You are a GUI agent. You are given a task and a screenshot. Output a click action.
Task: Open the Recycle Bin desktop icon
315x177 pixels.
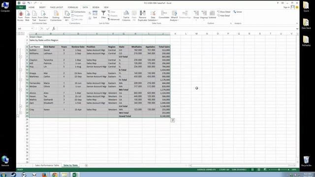306,161
